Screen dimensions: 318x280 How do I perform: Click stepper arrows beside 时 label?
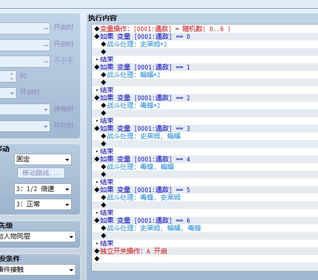pos(12,76)
